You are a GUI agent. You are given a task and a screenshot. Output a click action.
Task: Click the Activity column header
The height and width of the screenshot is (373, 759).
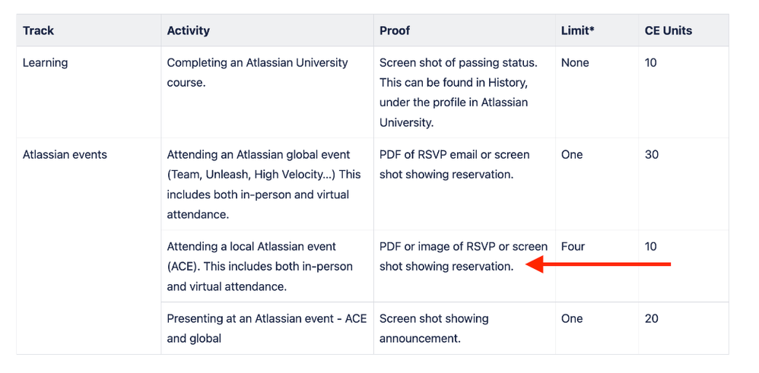189,30
